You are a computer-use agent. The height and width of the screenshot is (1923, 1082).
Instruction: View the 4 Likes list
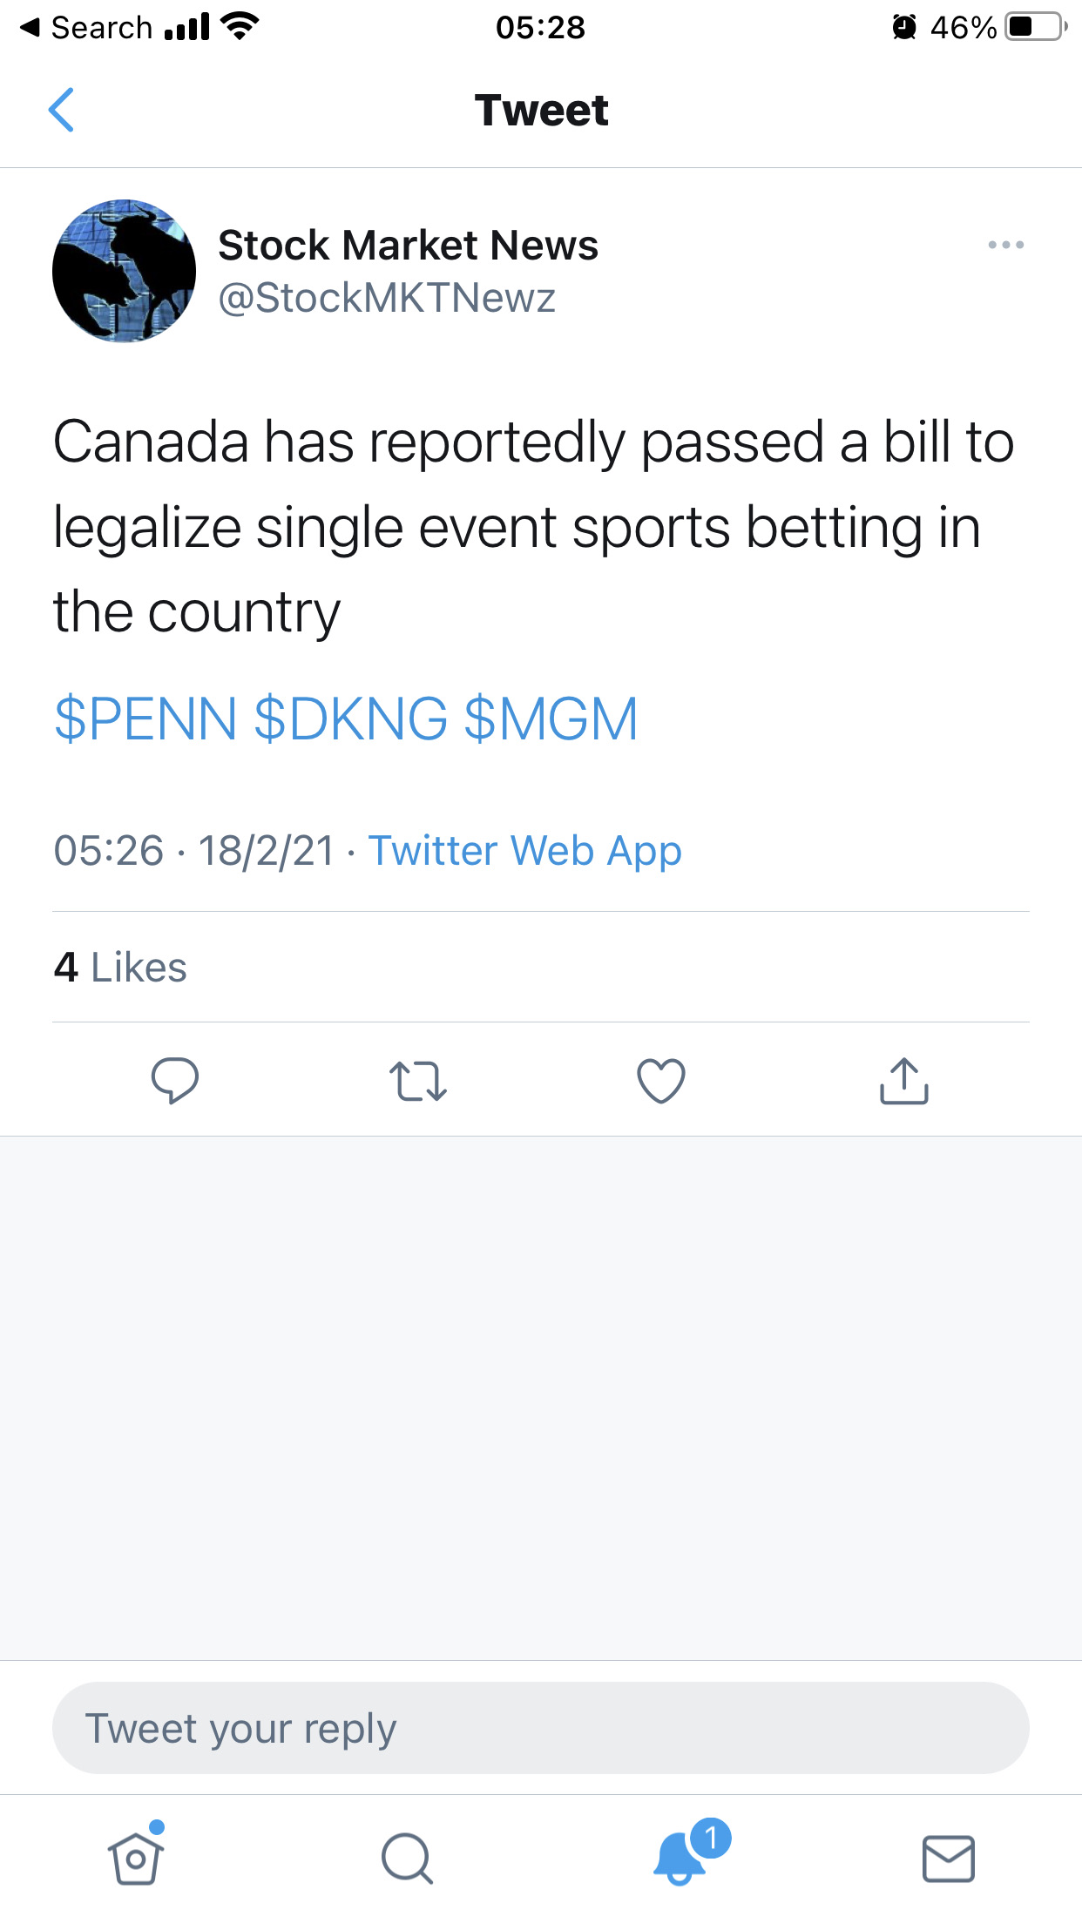pyautogui.click(x=120, y=968)
